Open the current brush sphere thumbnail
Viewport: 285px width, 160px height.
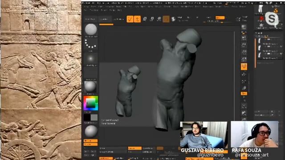(x=91, y=29)
